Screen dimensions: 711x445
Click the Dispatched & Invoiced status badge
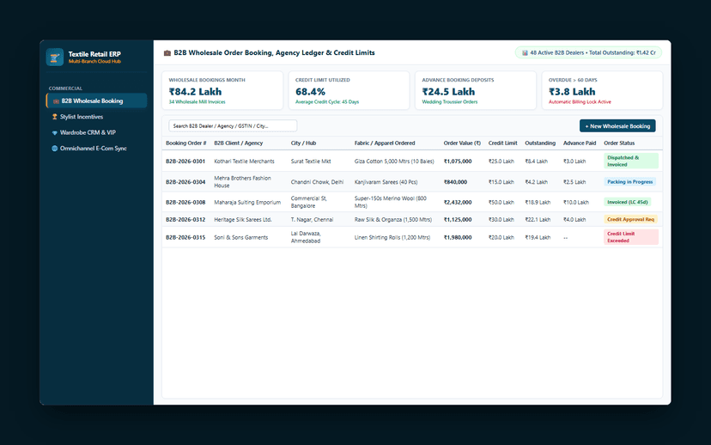pos(631,161)
